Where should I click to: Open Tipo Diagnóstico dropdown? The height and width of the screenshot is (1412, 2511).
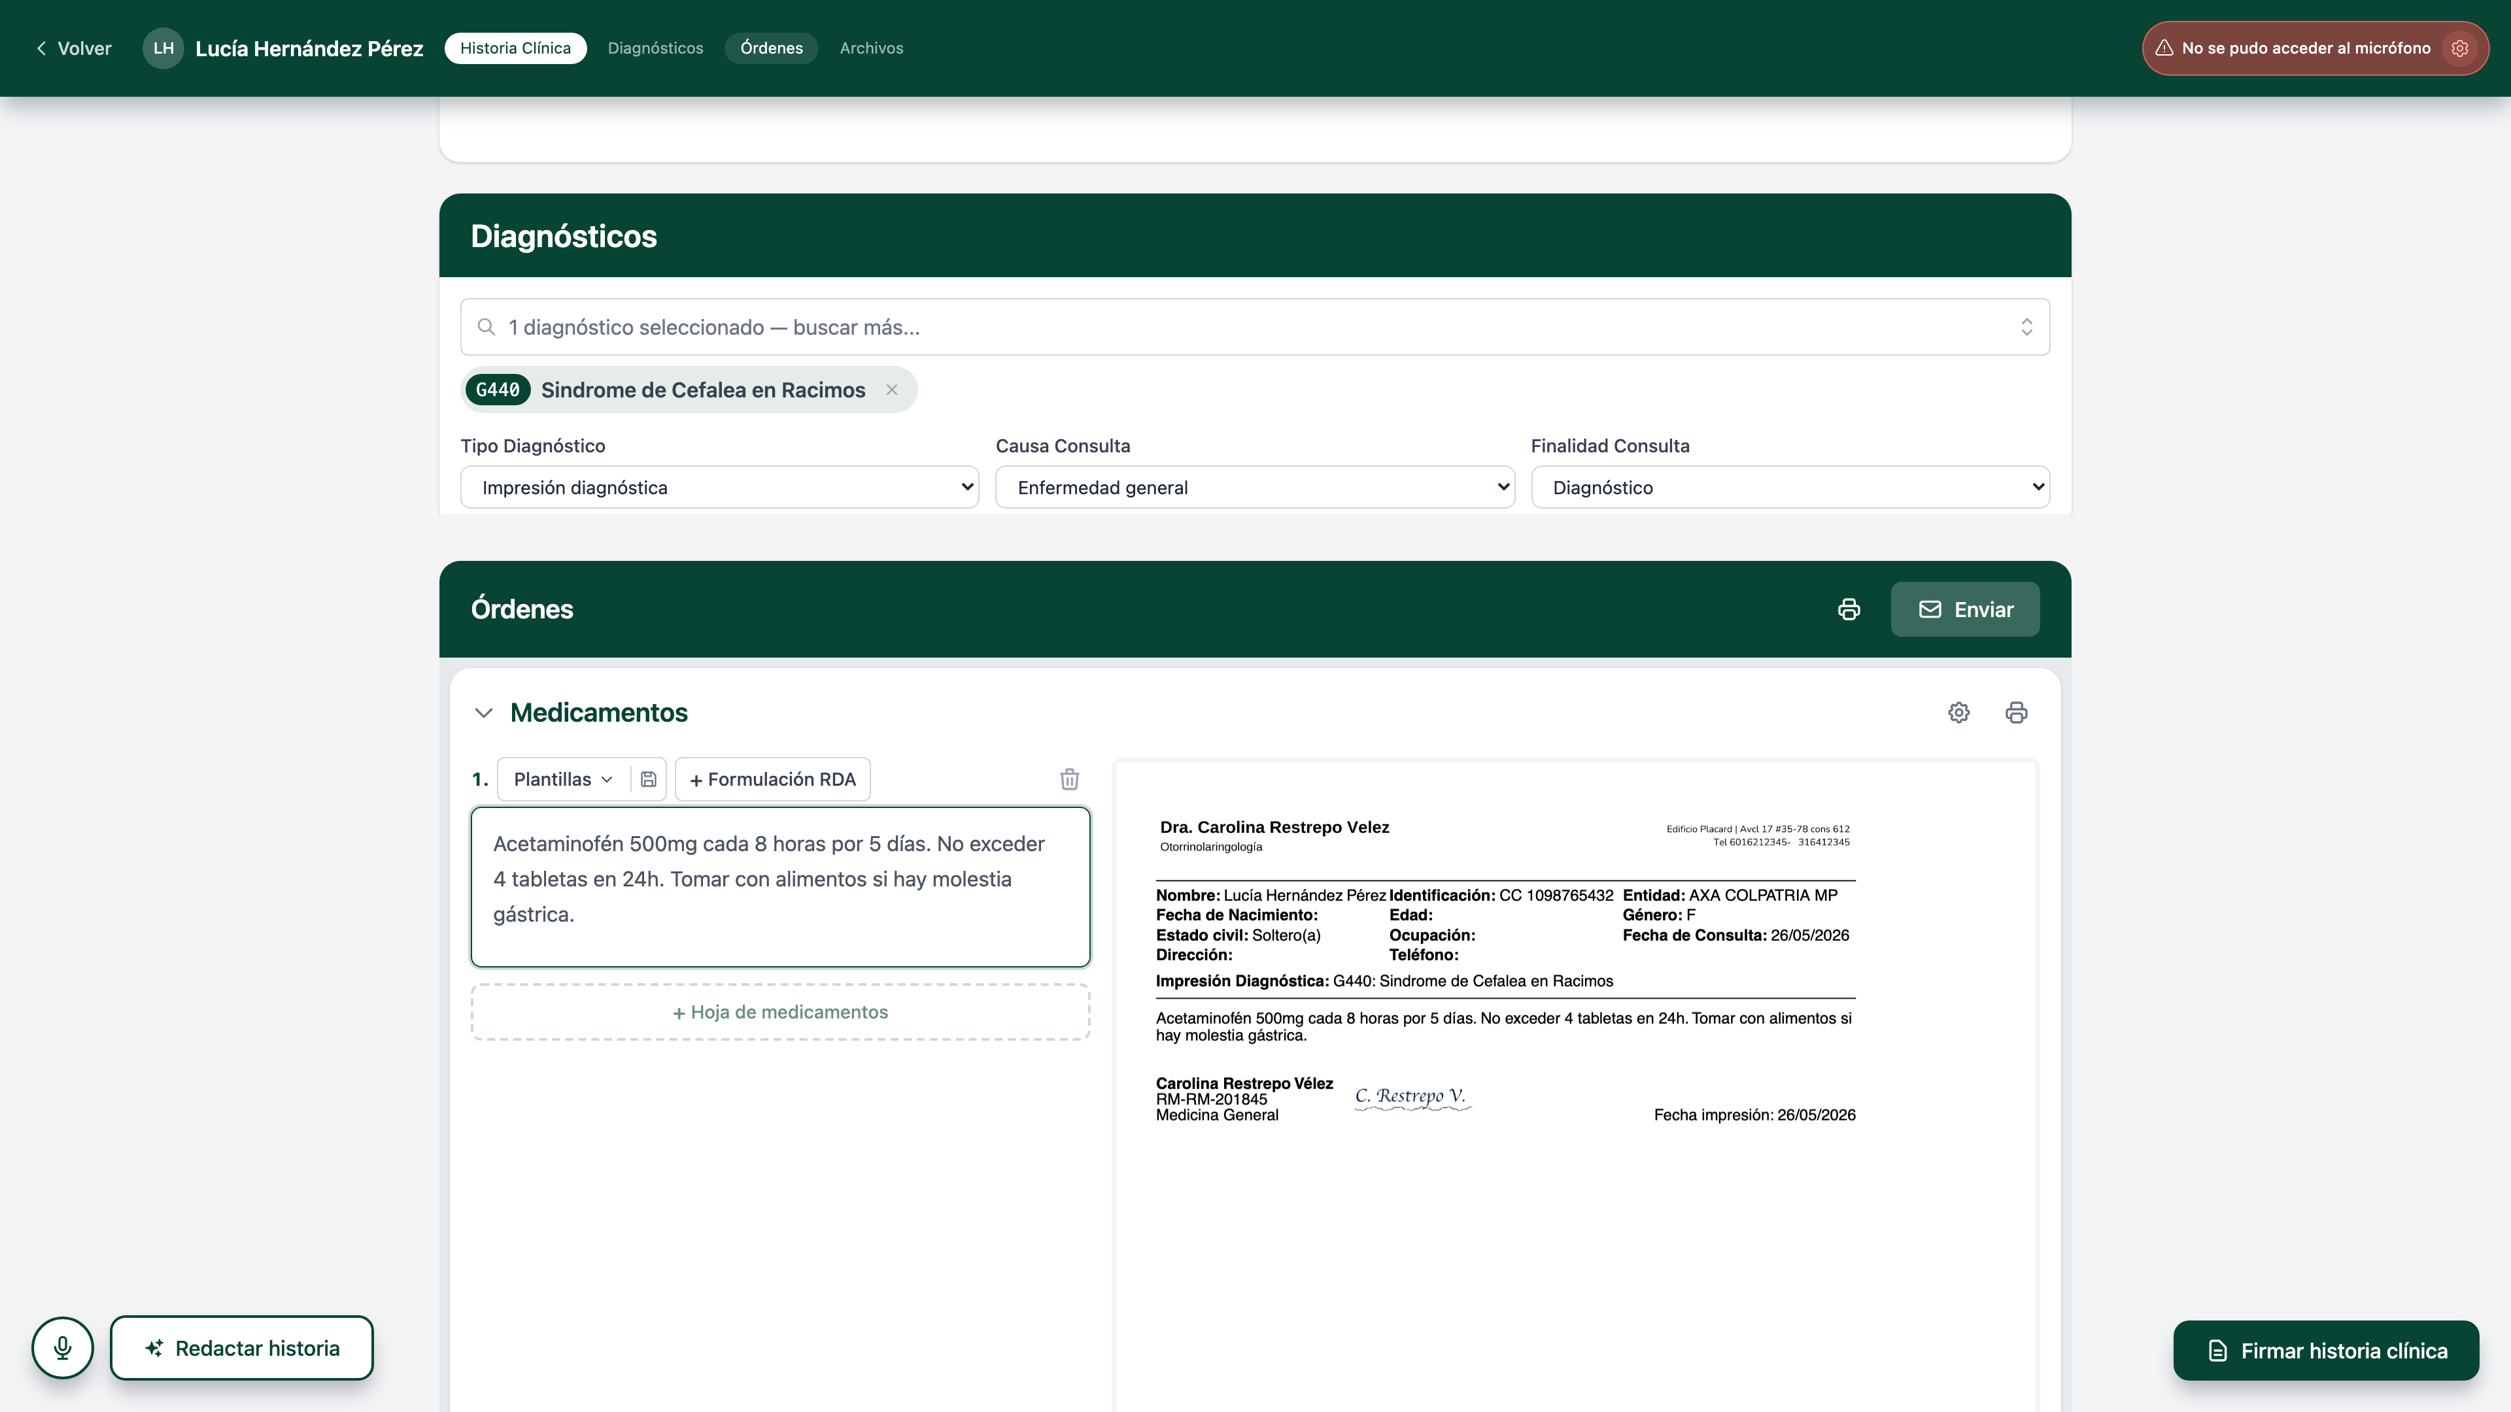click(719, 487)
